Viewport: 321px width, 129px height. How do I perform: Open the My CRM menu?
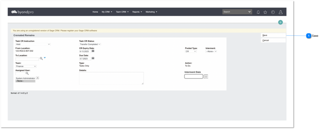point(107,12)
